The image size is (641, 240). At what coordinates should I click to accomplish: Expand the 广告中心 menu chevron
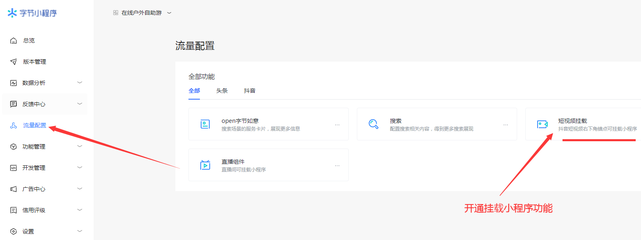pyautogui.click(x=80, y=189)
